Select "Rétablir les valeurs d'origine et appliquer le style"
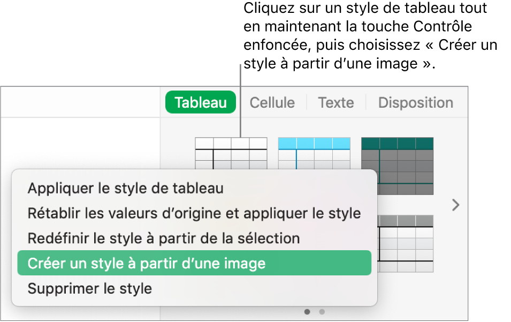This screenshot has width=511, height=322. point(194,213)
